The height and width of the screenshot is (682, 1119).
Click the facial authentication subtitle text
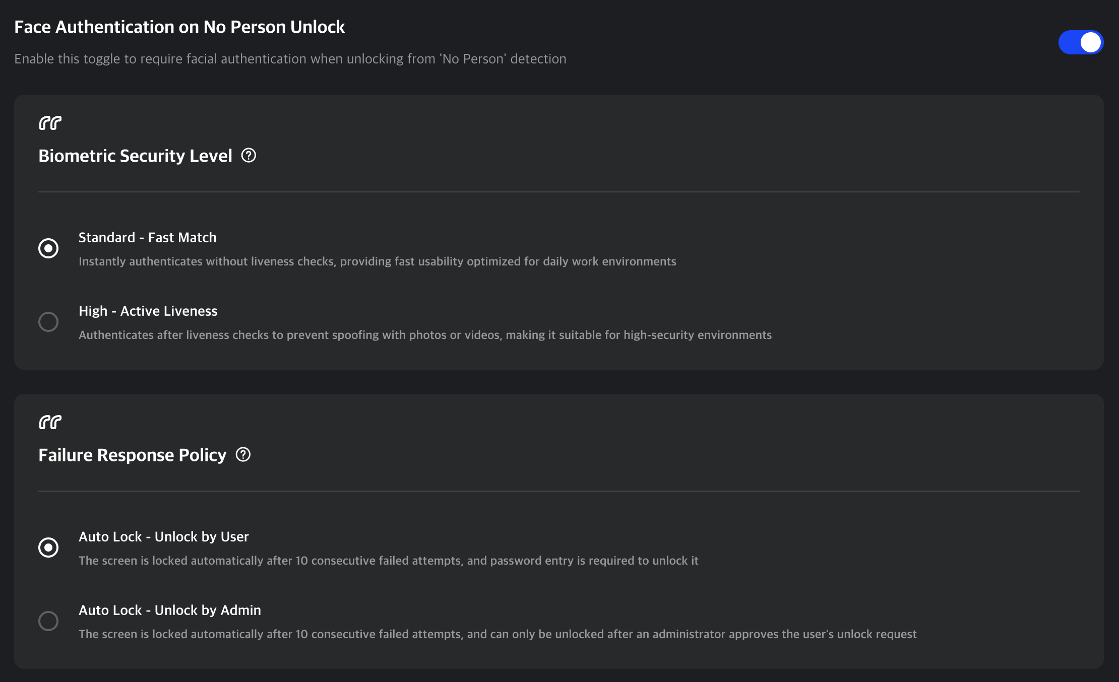pyautogui.click(x=290, y=58)
